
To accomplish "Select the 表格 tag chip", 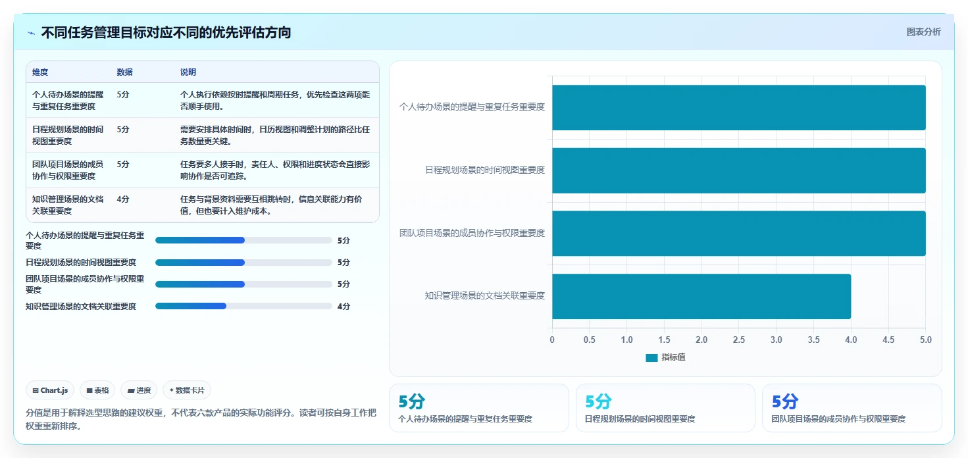I will 97,390.
